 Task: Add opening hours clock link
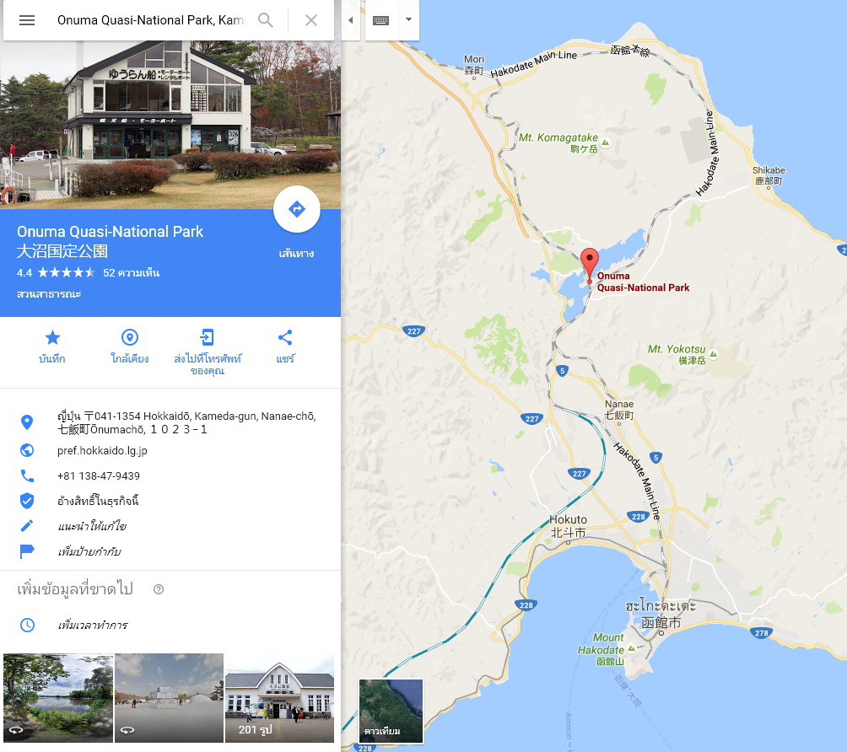coord(92,626)
